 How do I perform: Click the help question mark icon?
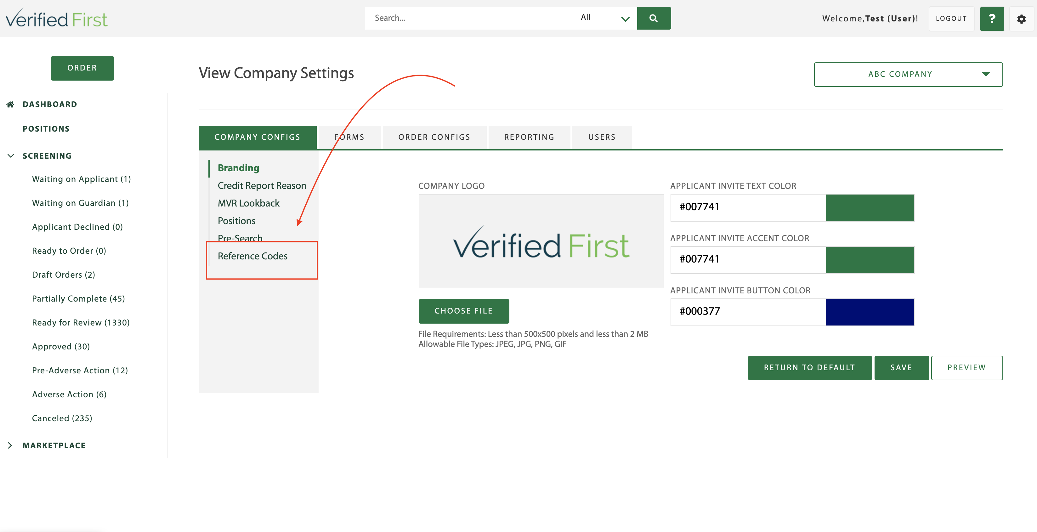[992, 18]
